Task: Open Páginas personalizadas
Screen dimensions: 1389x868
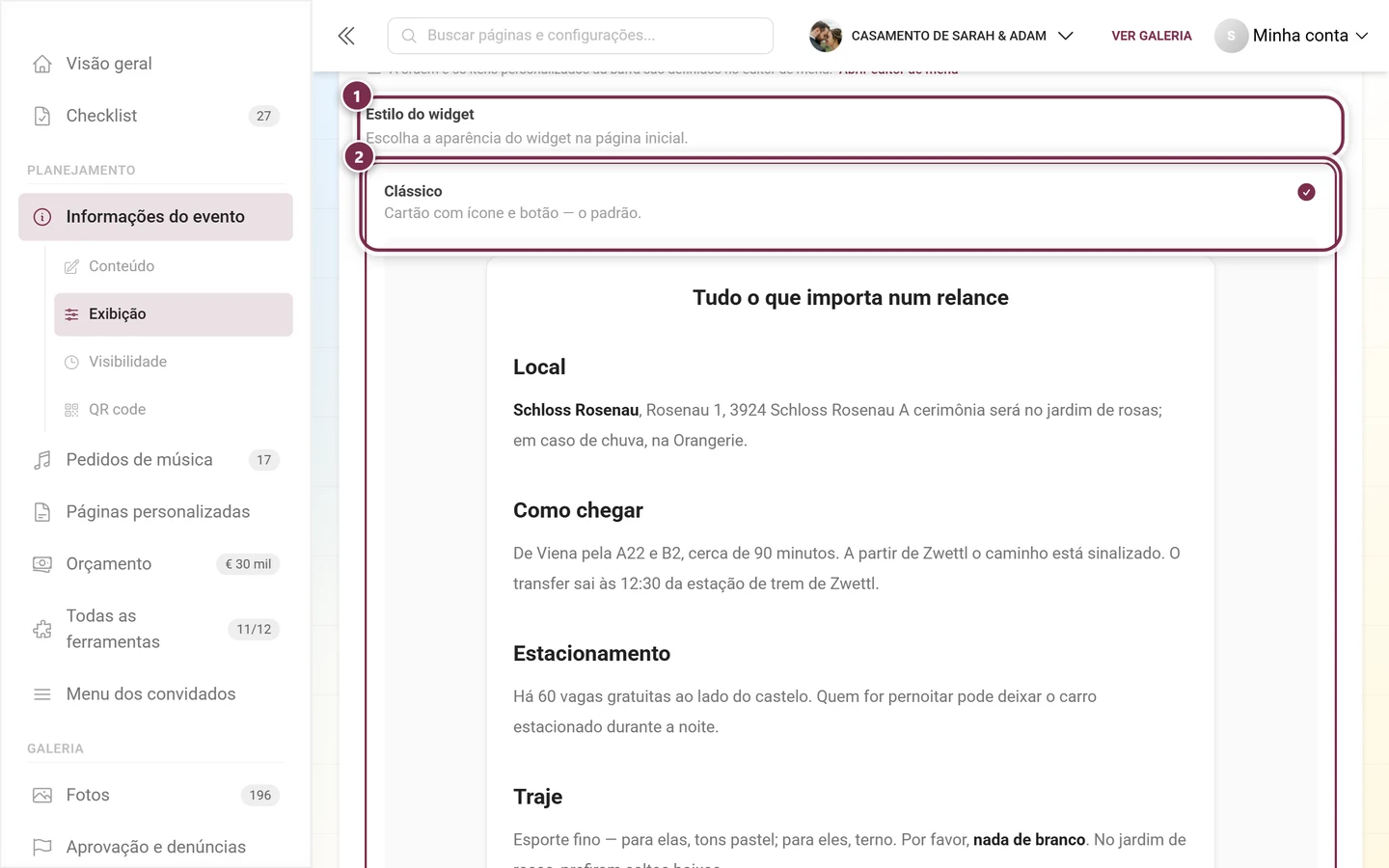Action: pyautogui.click(x=155, y=512)
